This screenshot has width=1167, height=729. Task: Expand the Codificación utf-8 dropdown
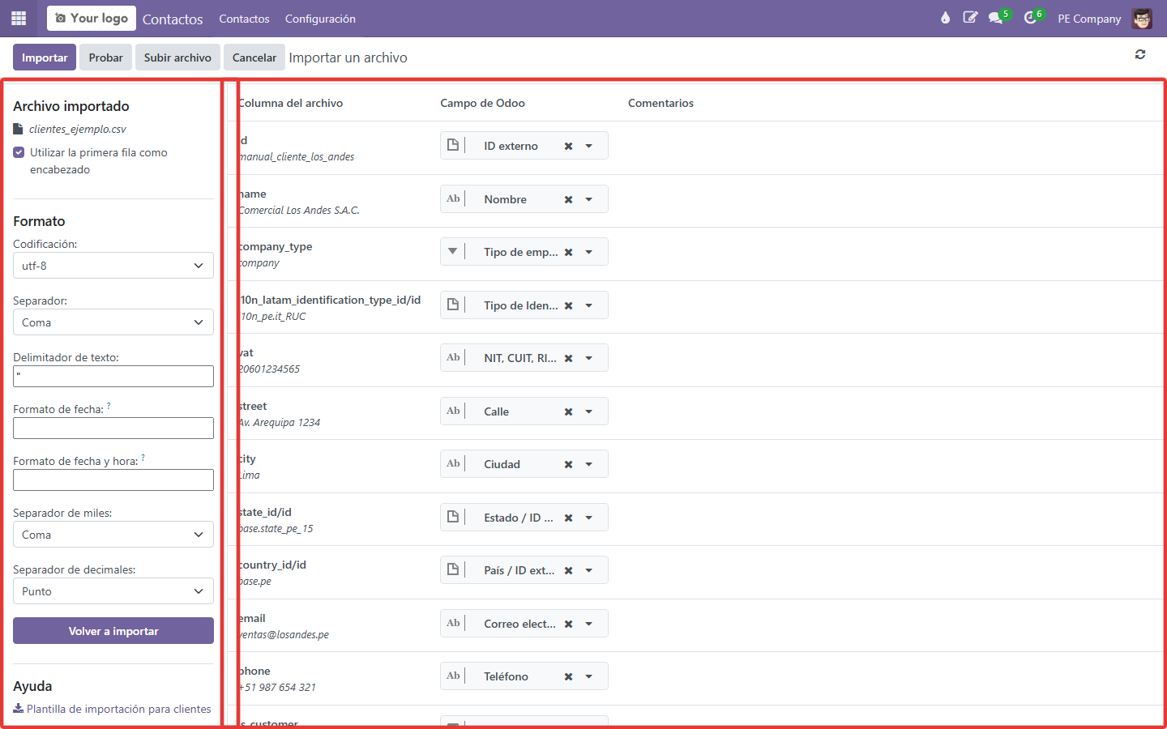pyautogui.click(x=113, y=266)
